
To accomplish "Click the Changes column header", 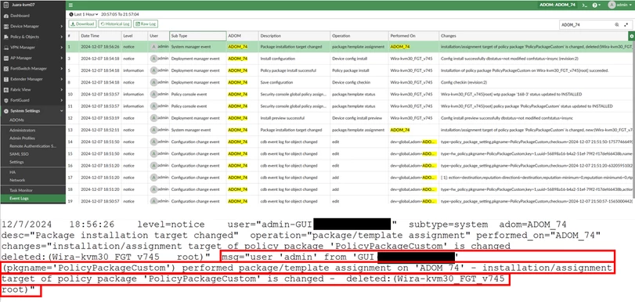I will [533, 36].
